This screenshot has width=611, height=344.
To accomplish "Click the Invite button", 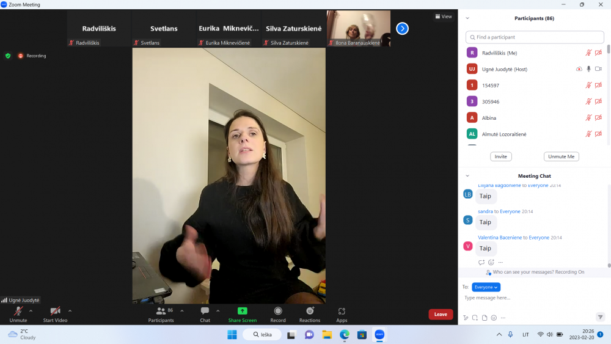I will 501,156.
